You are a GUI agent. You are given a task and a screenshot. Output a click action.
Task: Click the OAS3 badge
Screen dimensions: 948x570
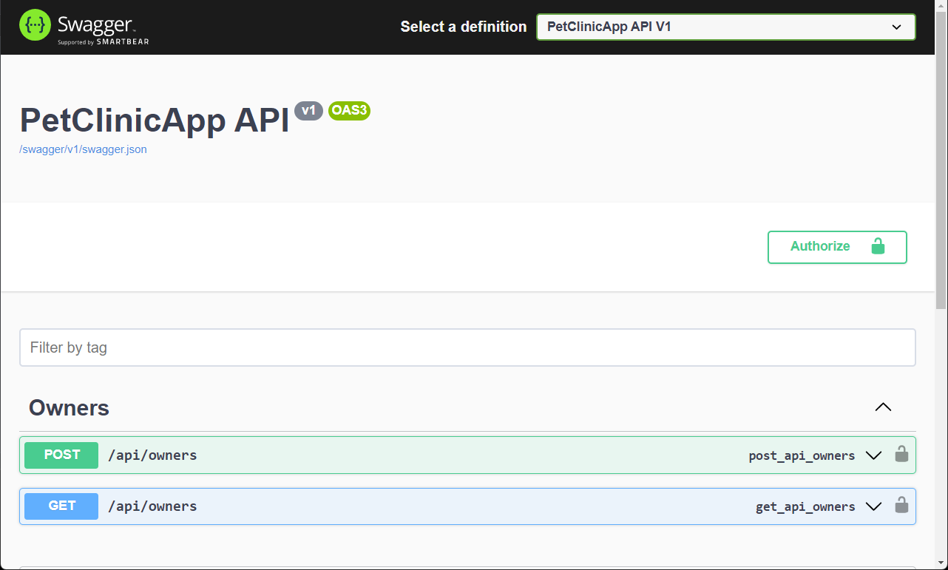pyautogui.click(x=349, y=111)
